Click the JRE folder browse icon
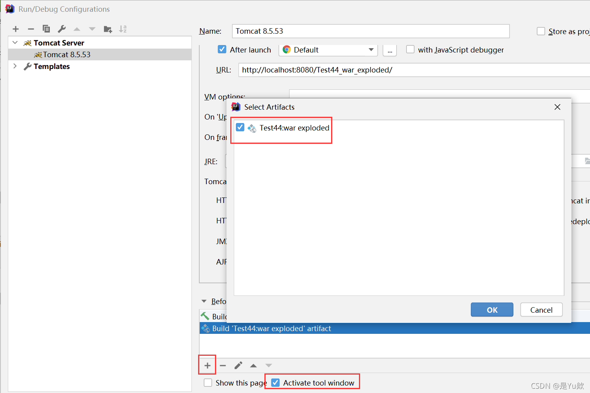This screenshot has height=393, width=590. point(587,161)
